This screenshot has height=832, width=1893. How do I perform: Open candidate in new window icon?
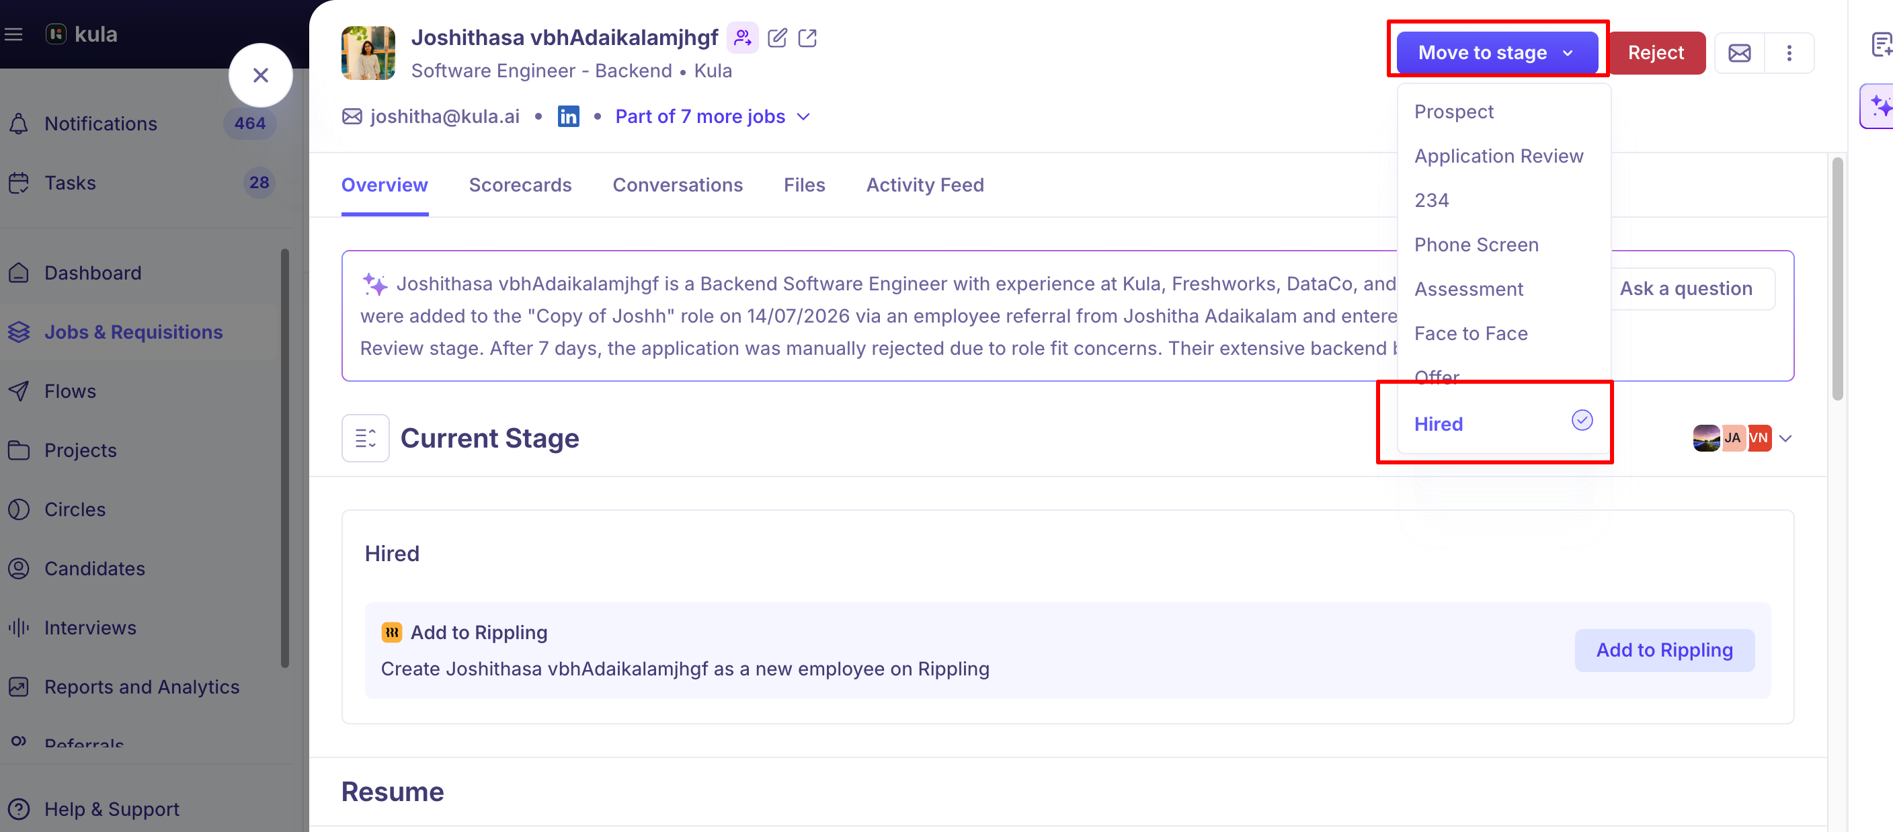tap(807, 38)
